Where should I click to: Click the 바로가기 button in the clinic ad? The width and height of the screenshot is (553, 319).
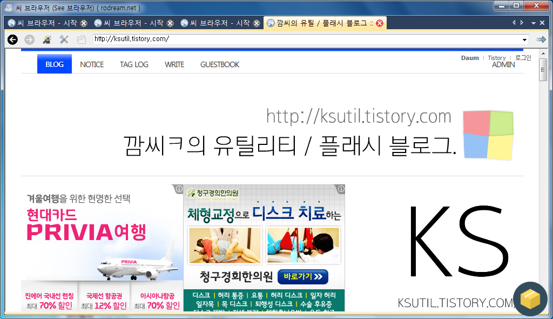(x=303, y=277)
